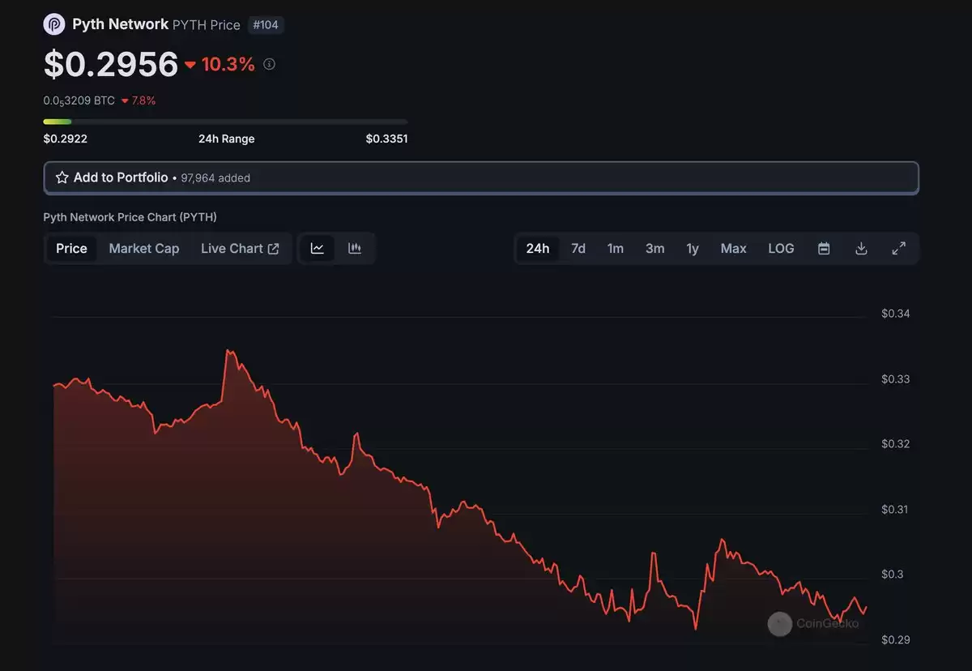Expand chart to fullscreen

pos(898,249)
